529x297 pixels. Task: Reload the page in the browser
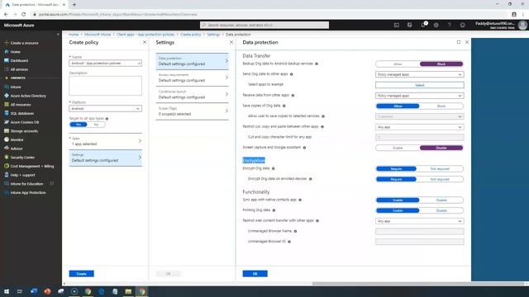(x=24, y=15)
